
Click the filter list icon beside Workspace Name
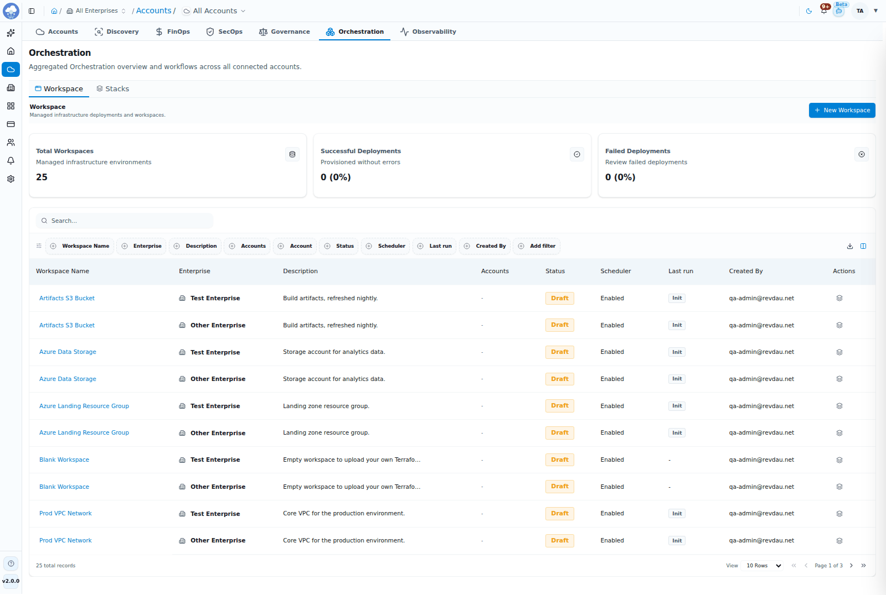[x=39, y=246]
